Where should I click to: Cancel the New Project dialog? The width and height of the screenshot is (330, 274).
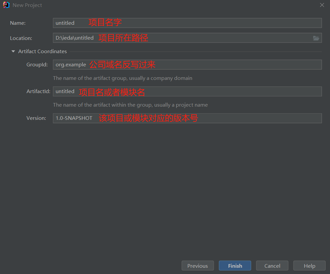(272, 266)
